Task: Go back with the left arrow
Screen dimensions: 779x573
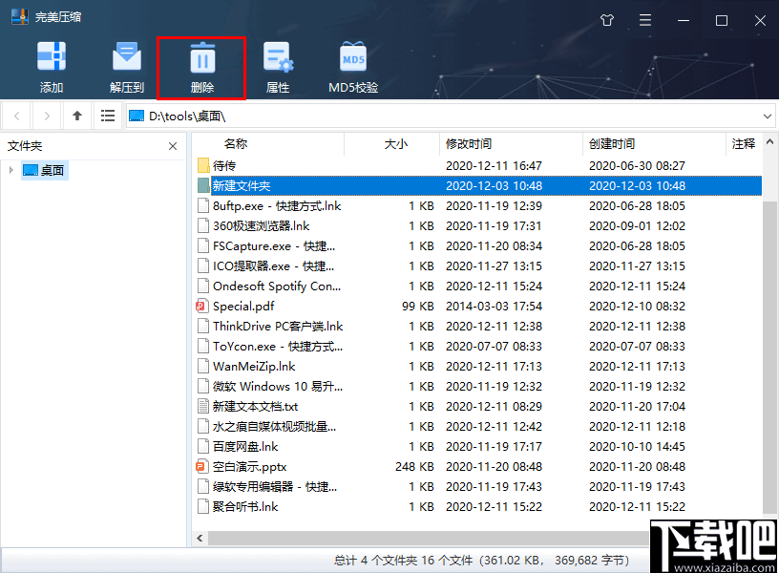Action: point(17,117)
